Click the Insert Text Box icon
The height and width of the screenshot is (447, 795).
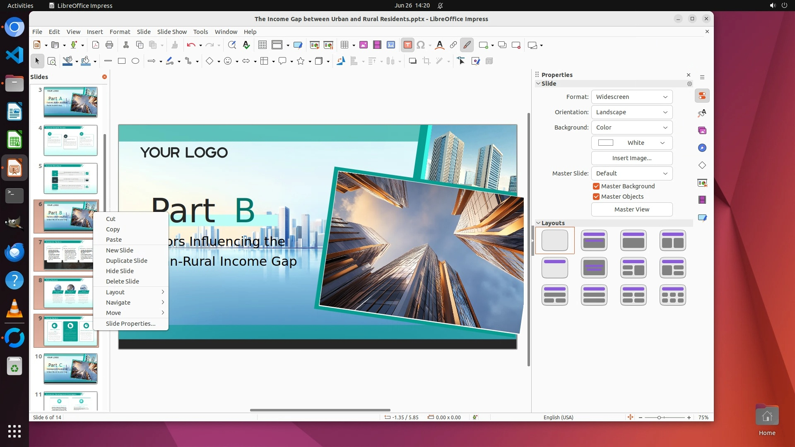click(407, 45)
